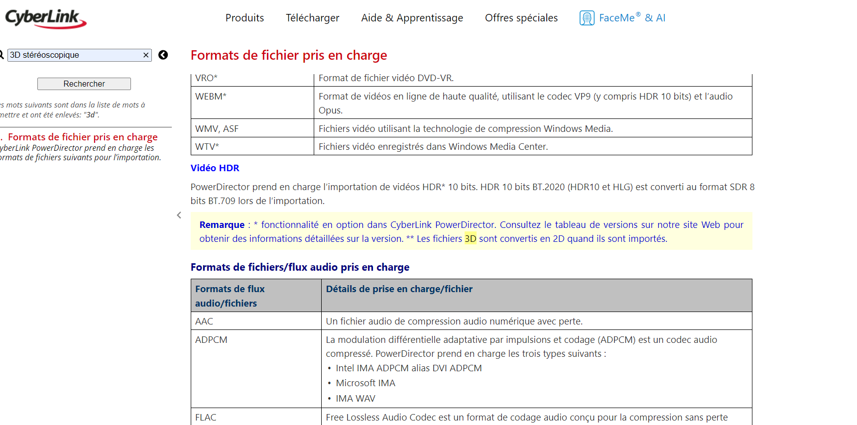Click the WMV, ASF table cell
Screen dimensions: 857x425
252,128
